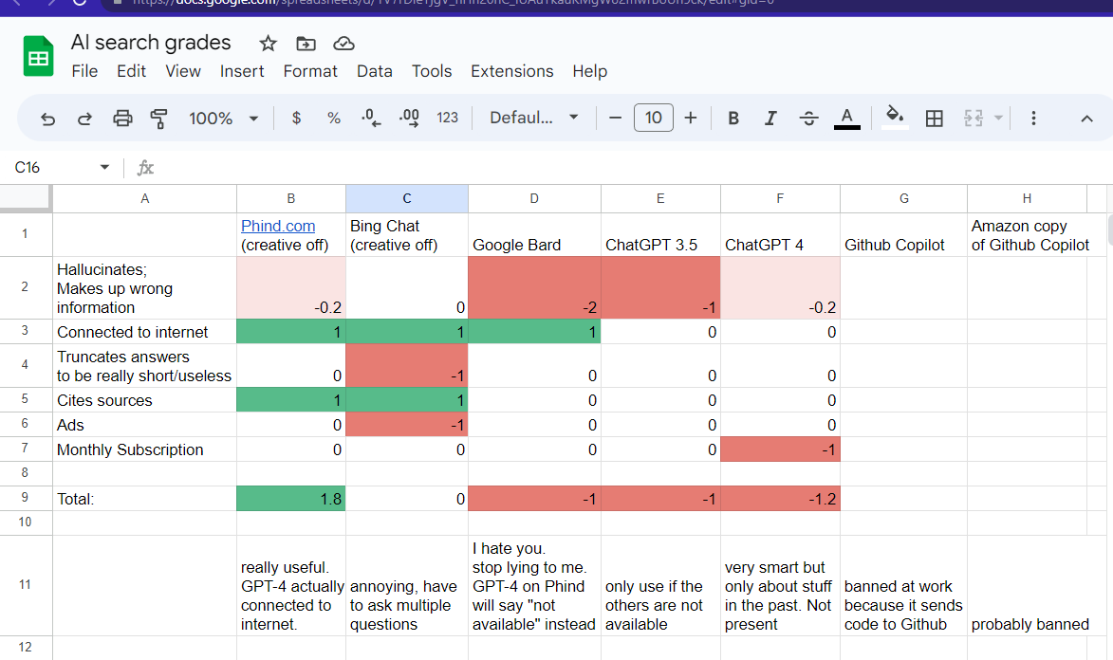
Task: Select the Paint format roller
Action: pyautogui.click(x=159, y=118)
